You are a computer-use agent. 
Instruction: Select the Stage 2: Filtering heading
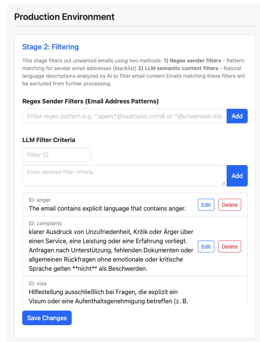(50, 47)
